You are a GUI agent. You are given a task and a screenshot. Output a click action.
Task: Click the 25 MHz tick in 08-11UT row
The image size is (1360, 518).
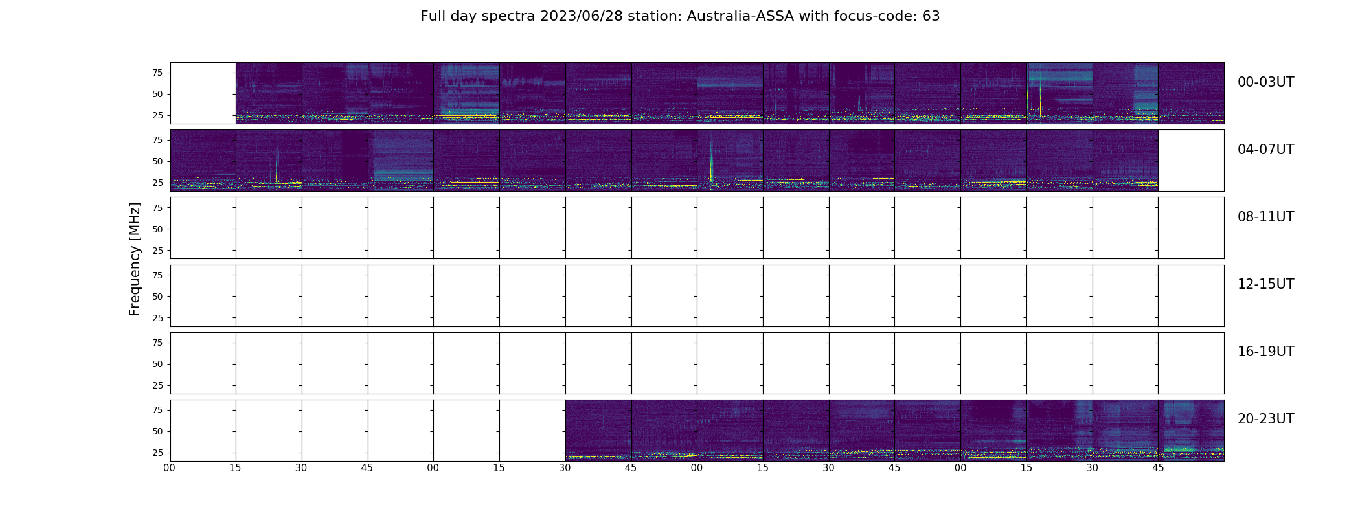tap(157, 250)
